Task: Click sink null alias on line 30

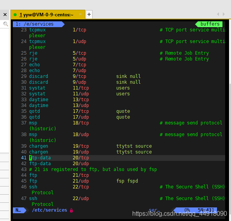Action: click(128, 82)
